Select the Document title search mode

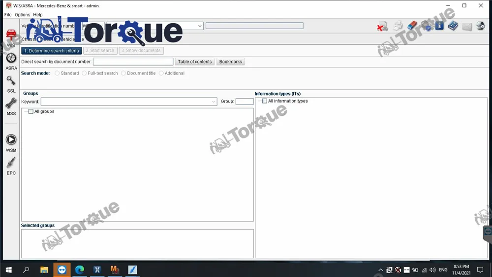click(x=123, y=73)
